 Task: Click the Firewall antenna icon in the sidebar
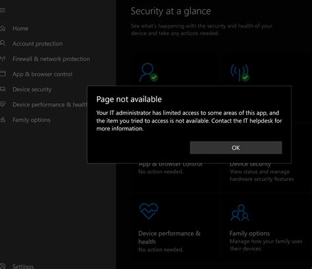tap(3, 59)
